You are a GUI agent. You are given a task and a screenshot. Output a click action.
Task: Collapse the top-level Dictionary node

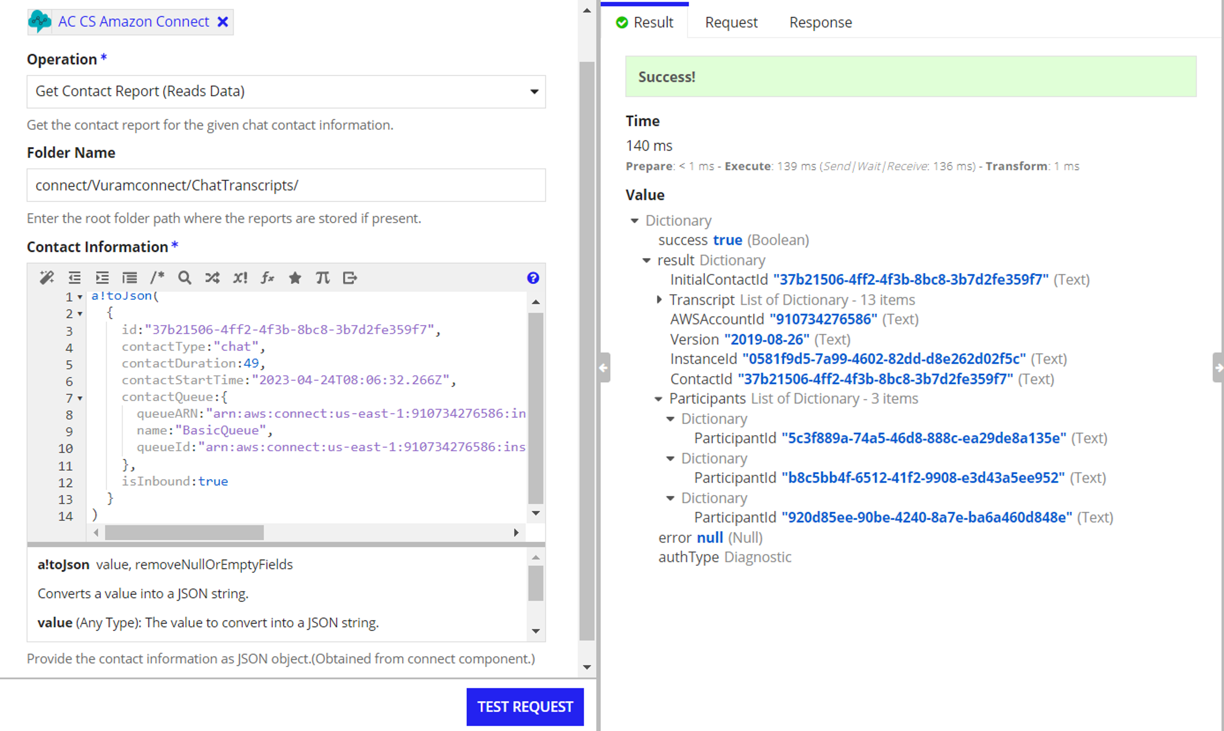pyautogui.click(x=635, y=221)
